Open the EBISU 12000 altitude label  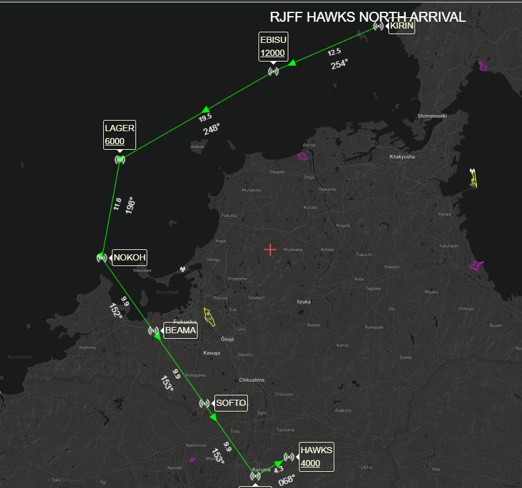[x=273, y=47]
